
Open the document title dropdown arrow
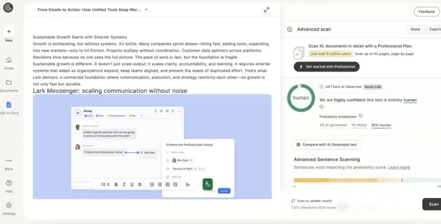(146, 10)
